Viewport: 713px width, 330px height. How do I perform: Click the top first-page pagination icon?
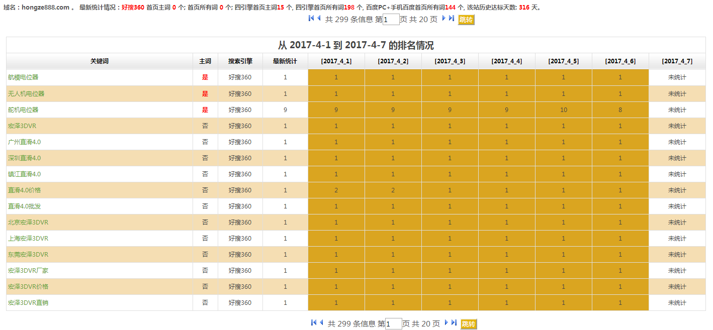311,18
